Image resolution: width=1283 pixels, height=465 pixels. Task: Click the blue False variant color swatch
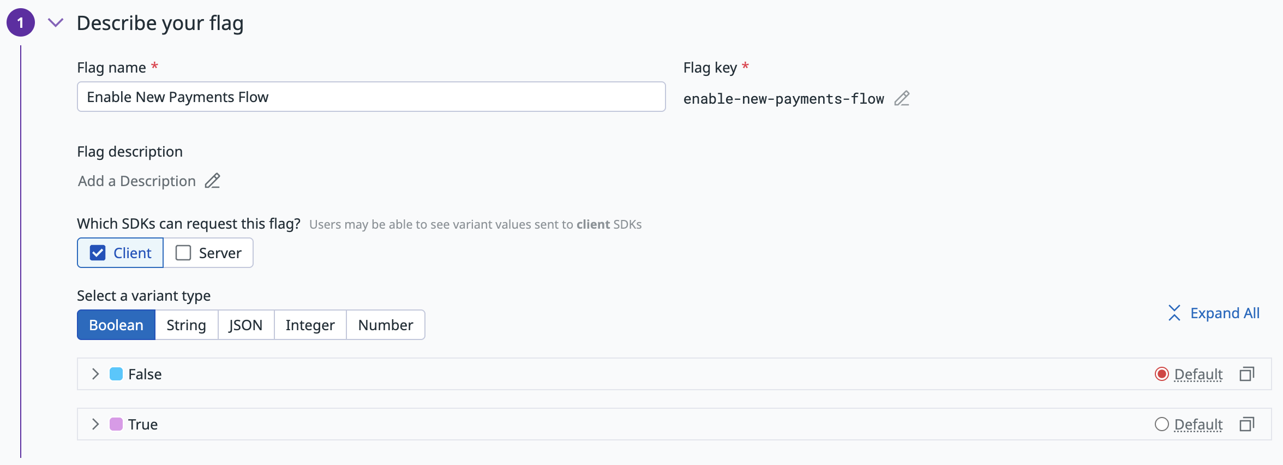pos(116,374)
